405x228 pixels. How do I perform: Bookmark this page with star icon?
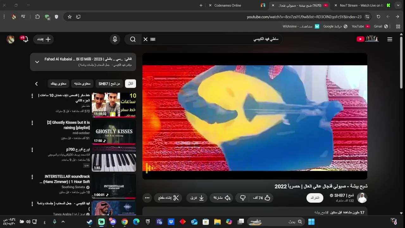(70, 17)
